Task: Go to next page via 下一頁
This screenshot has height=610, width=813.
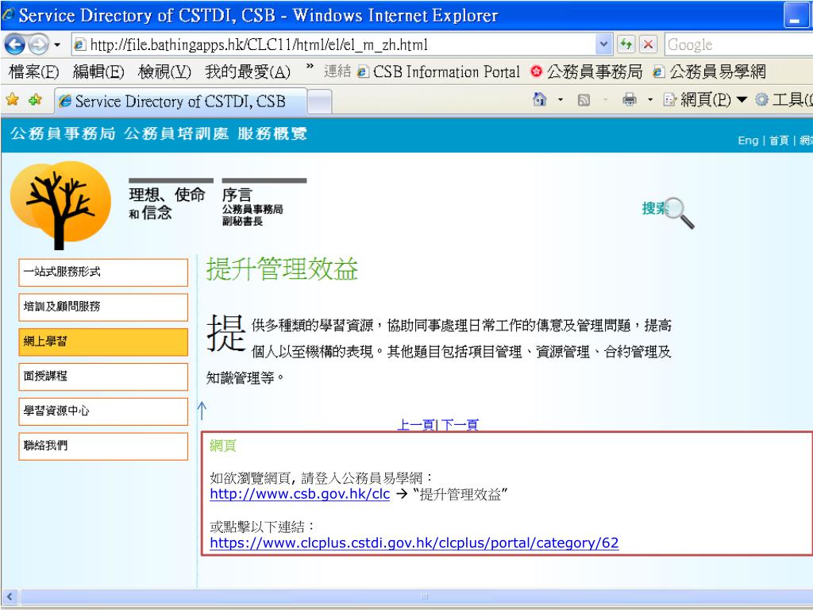Action: [460, 425]
